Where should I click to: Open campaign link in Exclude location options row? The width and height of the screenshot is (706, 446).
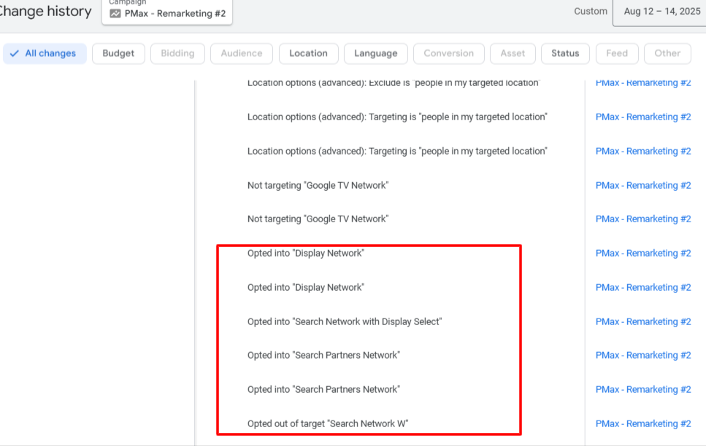[x=643, y=83]
